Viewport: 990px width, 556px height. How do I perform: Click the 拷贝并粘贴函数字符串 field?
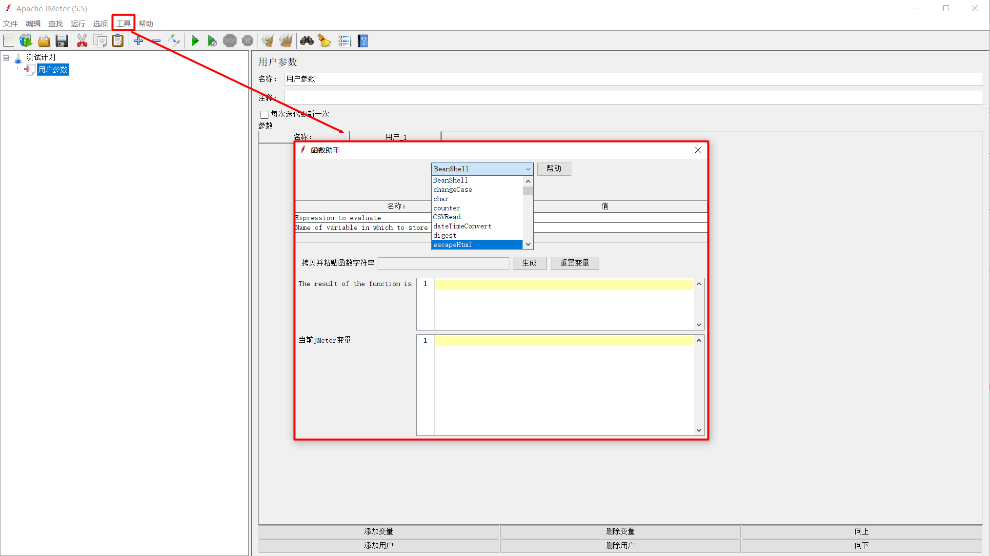(x=444, y=264)
